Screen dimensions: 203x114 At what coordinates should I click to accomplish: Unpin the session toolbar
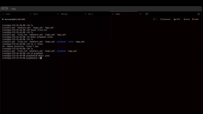point(195,19)
